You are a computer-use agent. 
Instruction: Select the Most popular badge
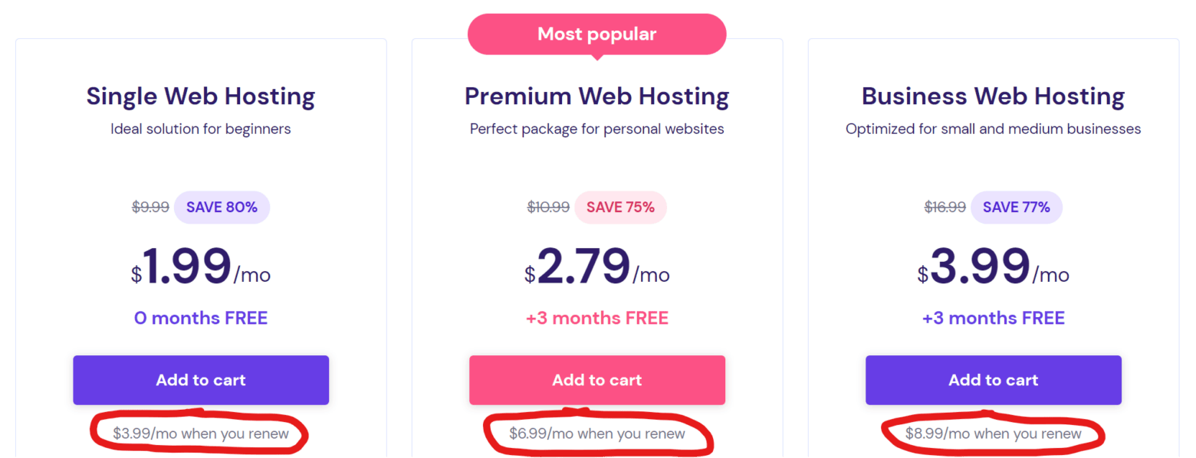[x=596, y=34]
